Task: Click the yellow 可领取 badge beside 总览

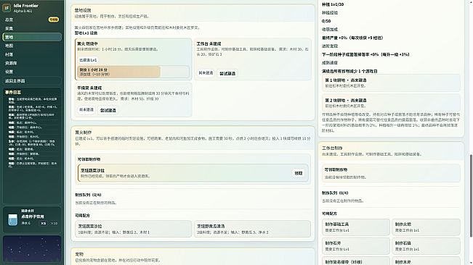Action: [54, 20]
